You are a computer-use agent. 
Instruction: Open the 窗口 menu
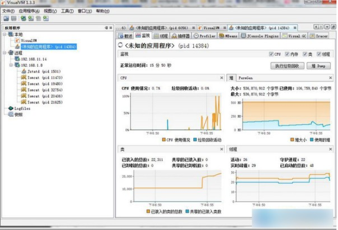84,11
